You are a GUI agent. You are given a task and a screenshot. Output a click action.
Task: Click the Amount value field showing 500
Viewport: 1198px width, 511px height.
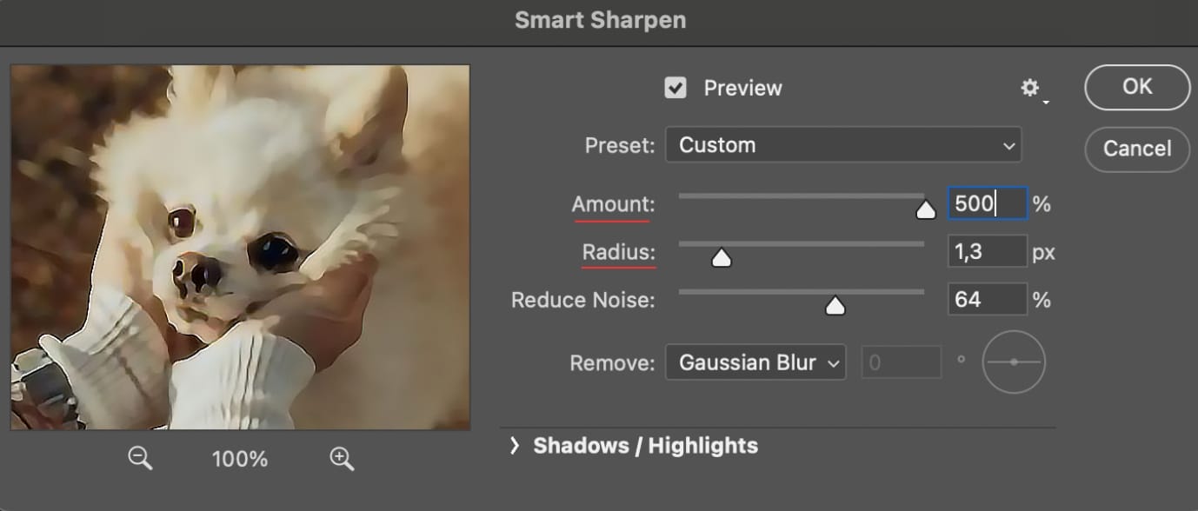click(987, 203)
